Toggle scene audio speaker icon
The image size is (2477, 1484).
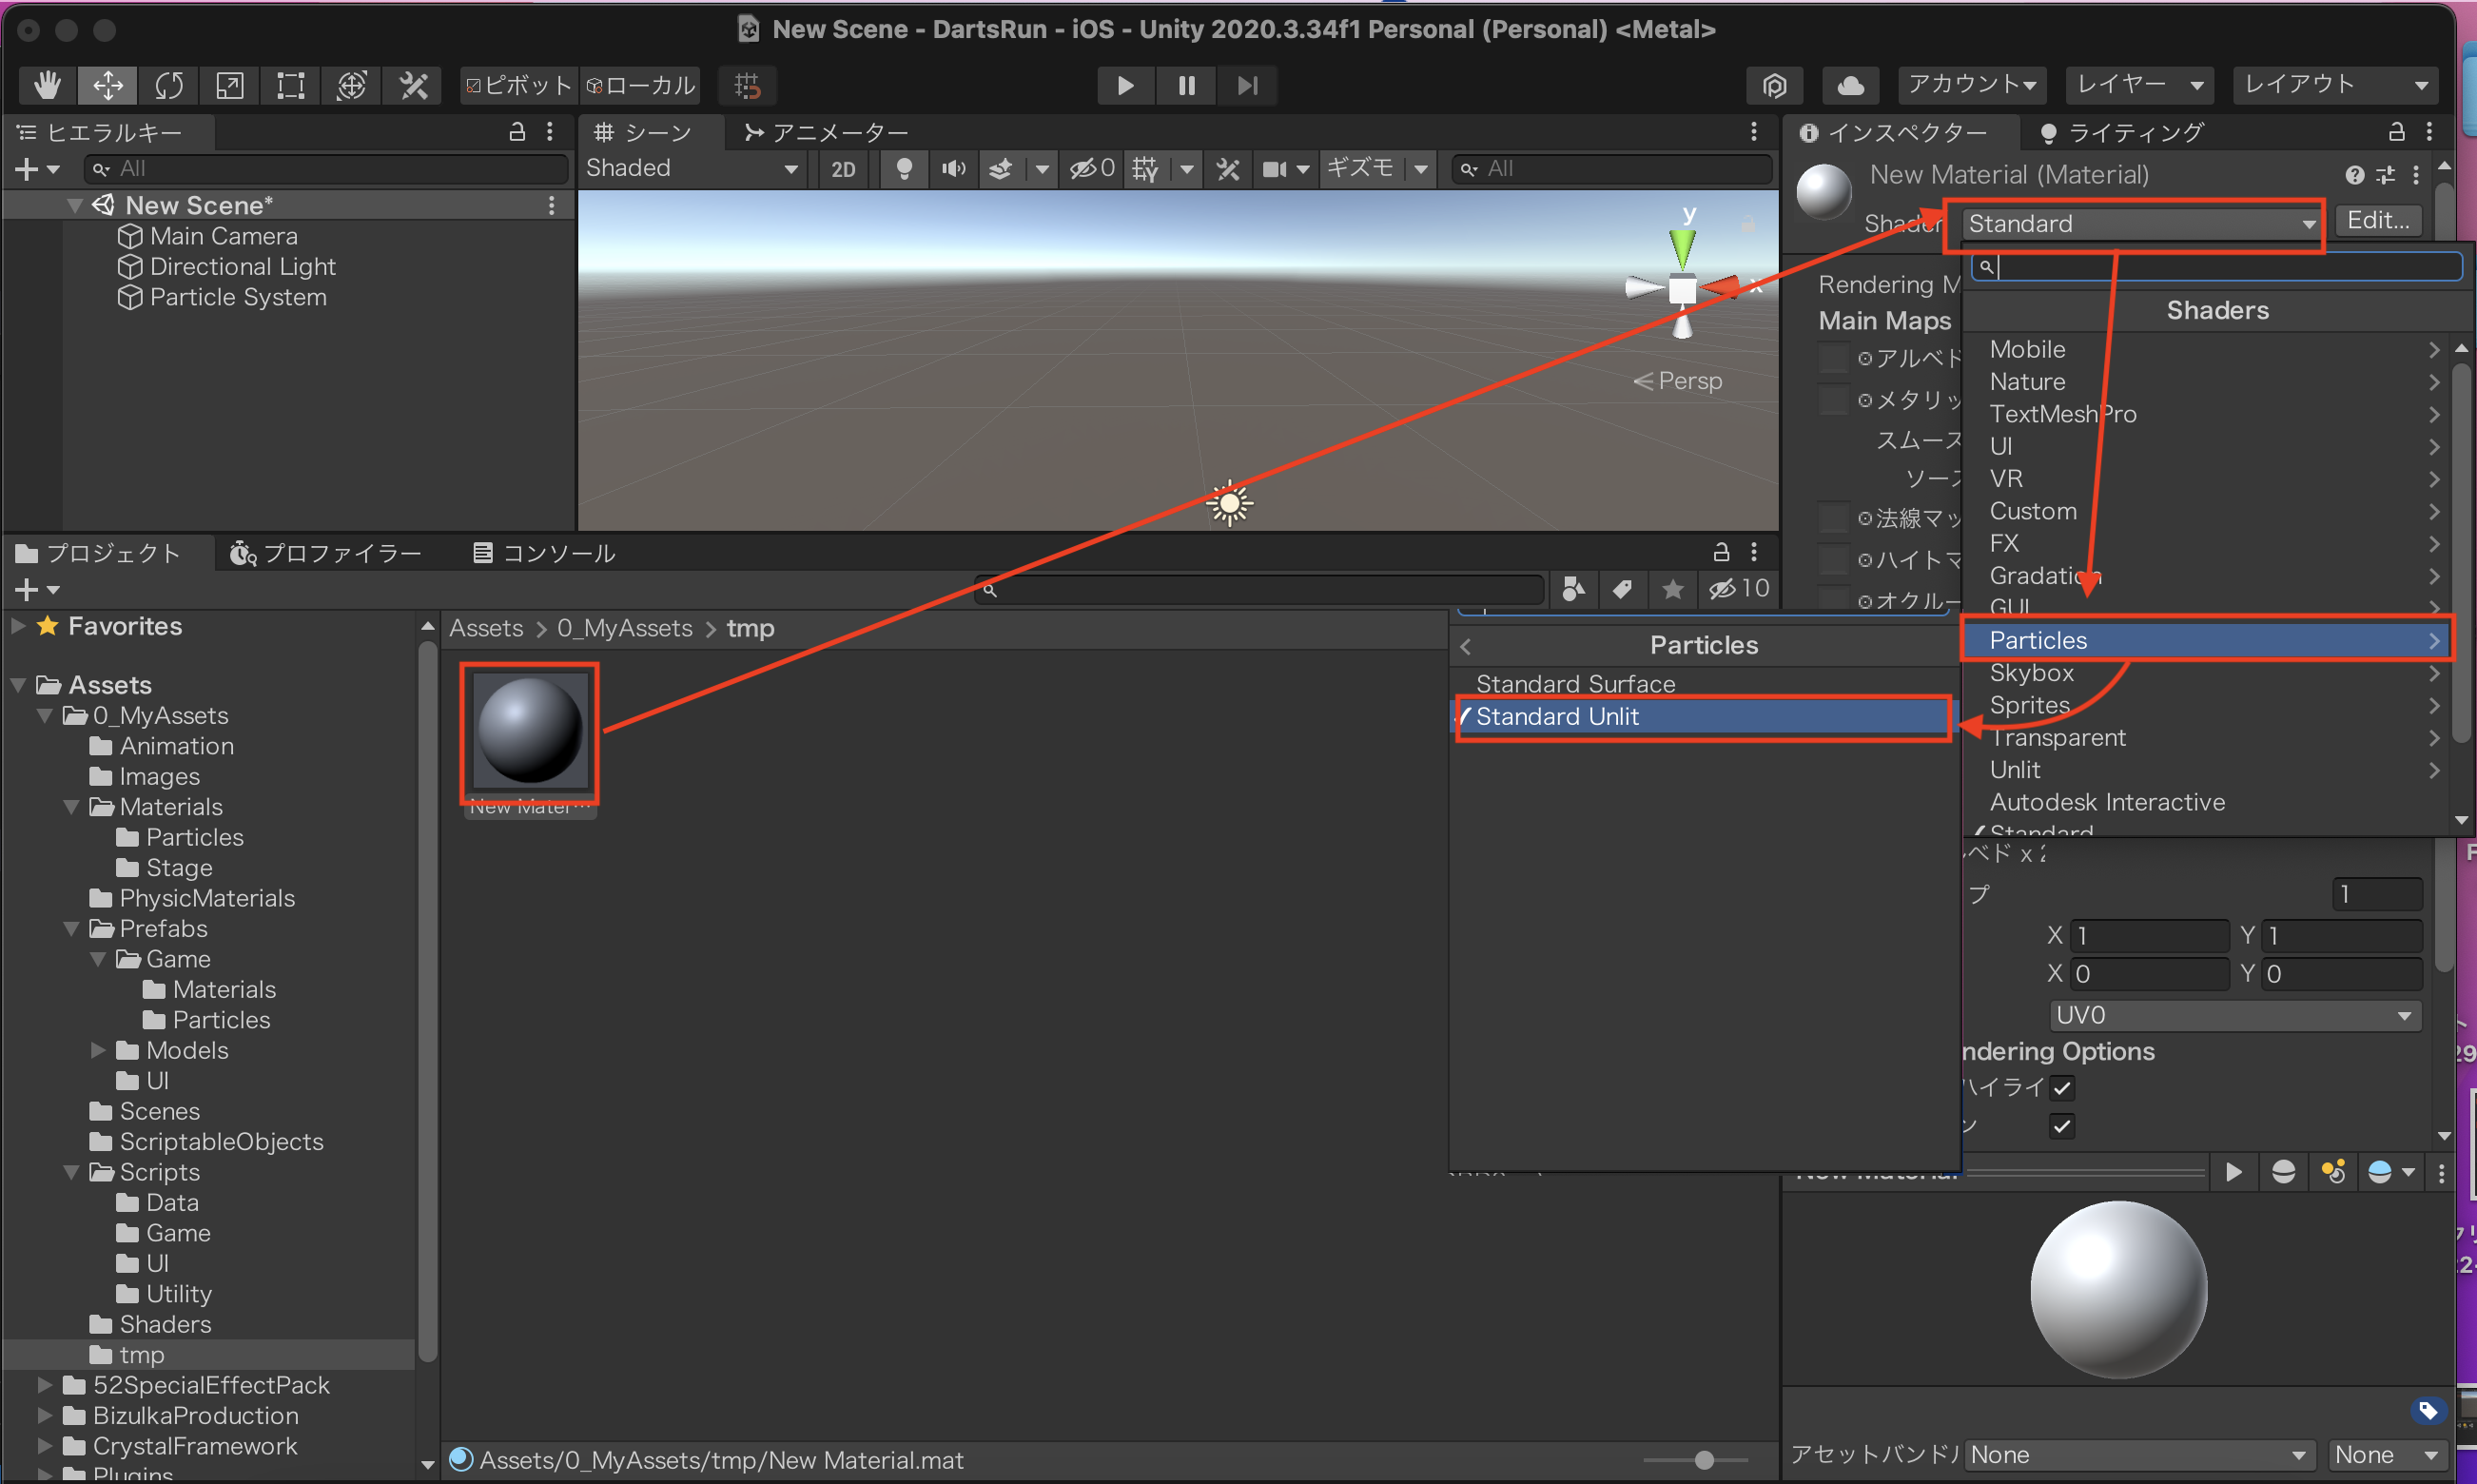[953, 168]
